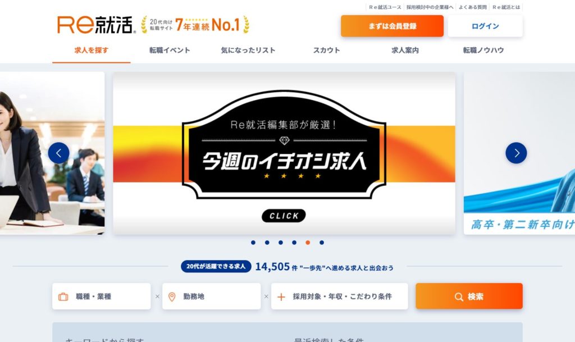Open the 勤務地 selector
The image size is (575, 342).
212,296
